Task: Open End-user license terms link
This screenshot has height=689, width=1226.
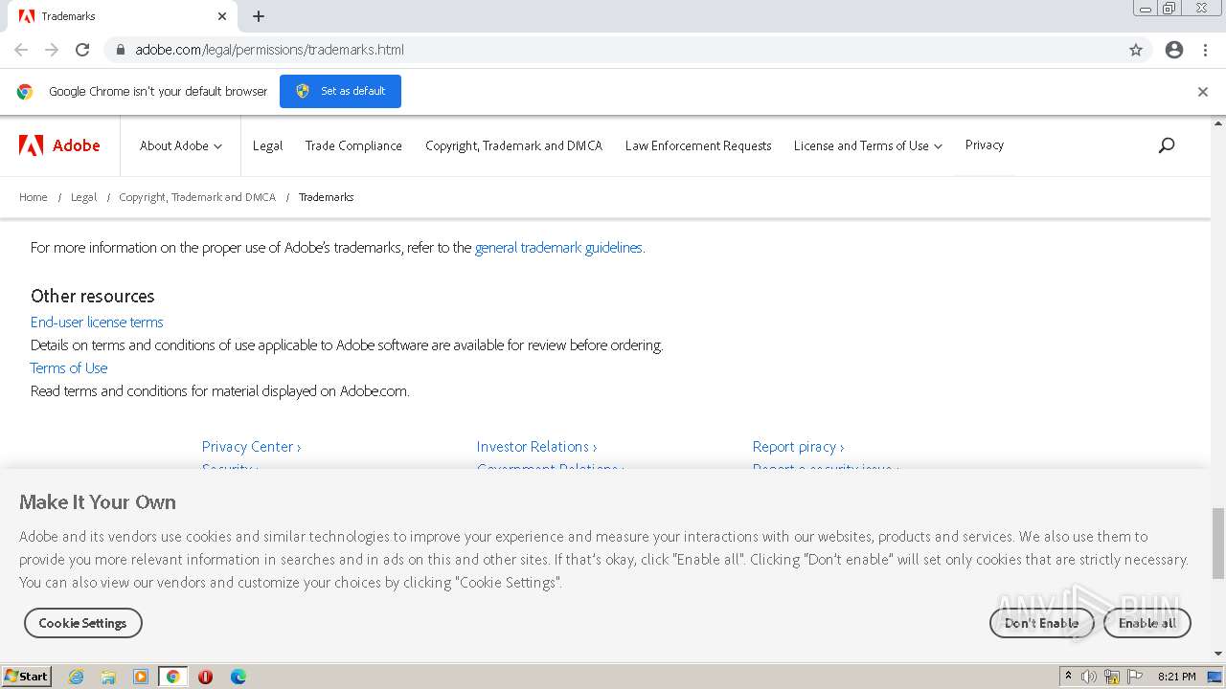Action: (97, 322)
